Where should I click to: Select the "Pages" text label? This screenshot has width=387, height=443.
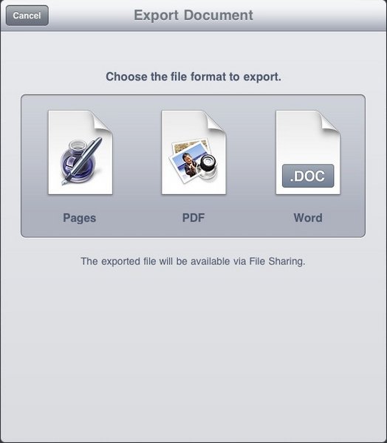tap(80, 218)
